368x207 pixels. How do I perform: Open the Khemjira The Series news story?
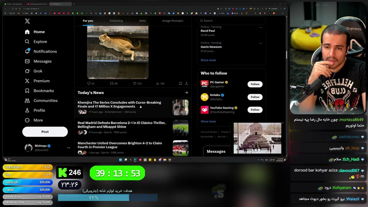click(x=133, y=107)
